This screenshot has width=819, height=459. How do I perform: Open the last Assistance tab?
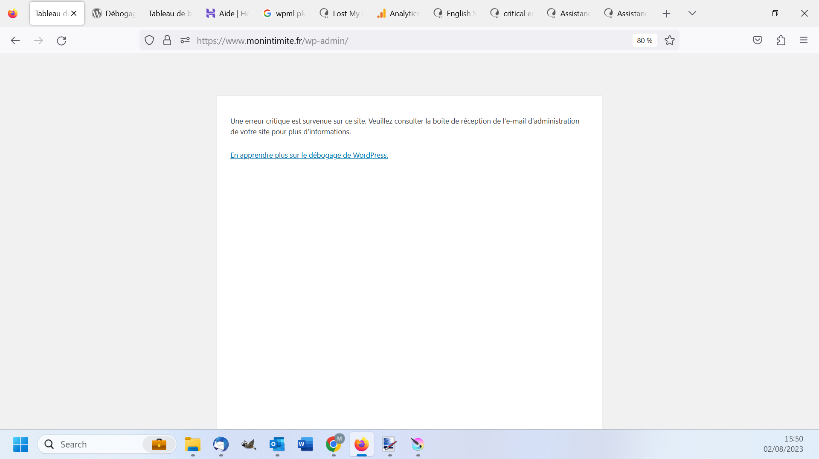point(626,13)
